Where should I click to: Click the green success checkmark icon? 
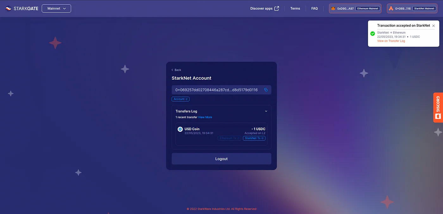pyautogui.click(x=372, y=34)
